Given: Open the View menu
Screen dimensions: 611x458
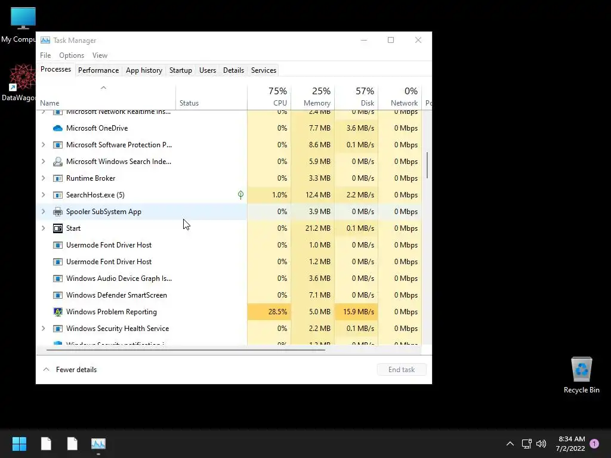Looking at the screenshot, I should coord(100,55).
